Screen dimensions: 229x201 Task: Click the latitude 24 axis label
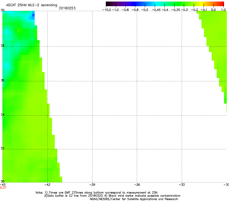[2, 115]
